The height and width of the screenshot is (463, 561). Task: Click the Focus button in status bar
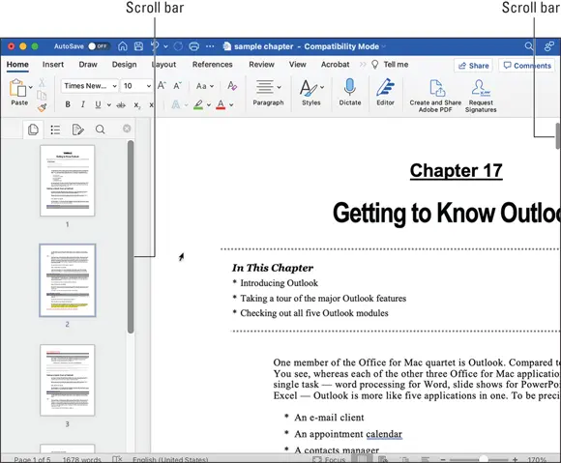pyautogui.click(x=329, y=459)
